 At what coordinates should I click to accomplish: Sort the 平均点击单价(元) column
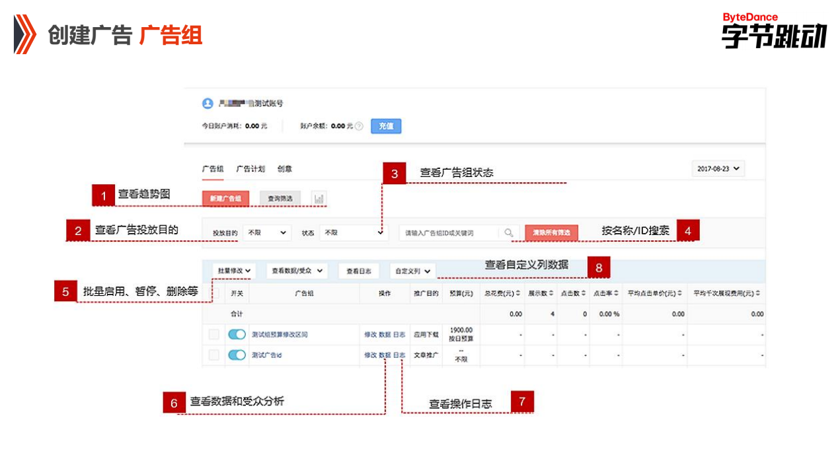[x=679, y=293]
